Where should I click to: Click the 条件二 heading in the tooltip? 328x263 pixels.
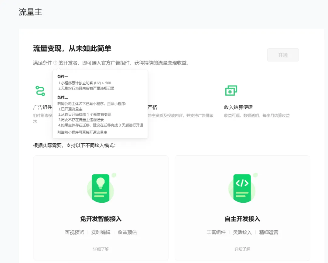pyautogui.click(x=63, y=97)
